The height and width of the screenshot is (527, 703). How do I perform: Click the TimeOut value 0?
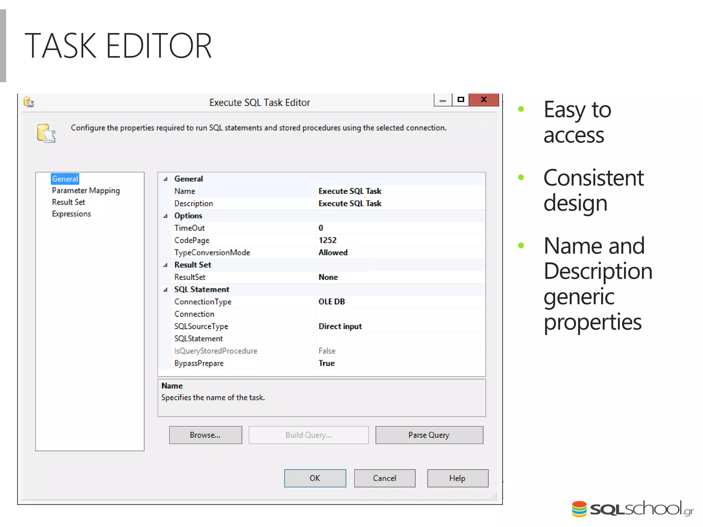tap(401, 228)
